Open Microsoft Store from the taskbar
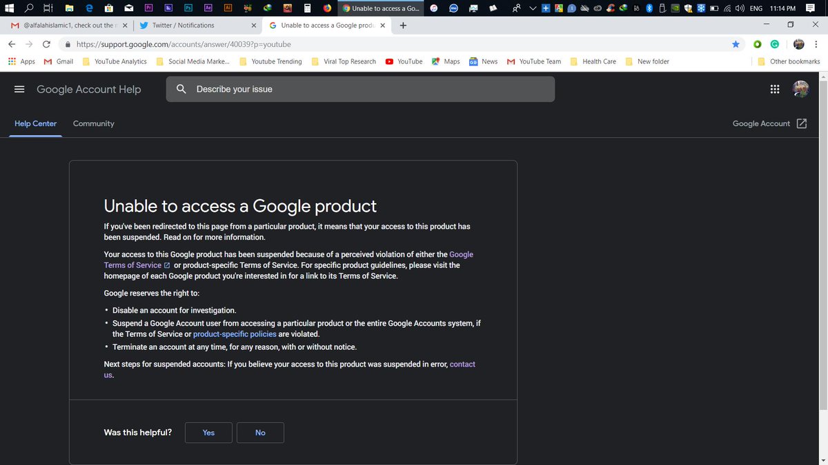The height and width of the screenshot is (465, 828). (109, 8)
